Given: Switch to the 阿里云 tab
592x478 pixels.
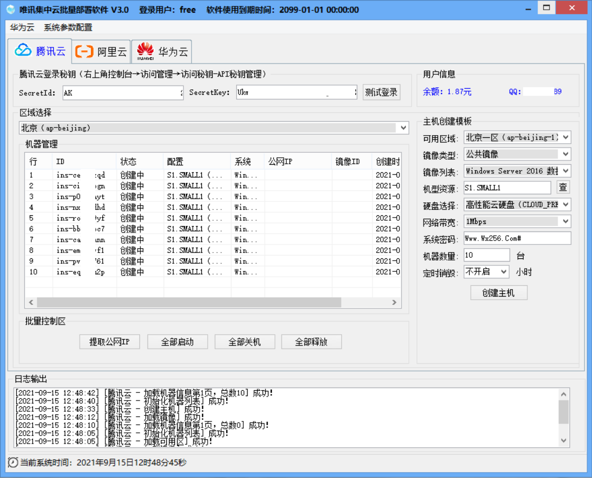Looking at the screenshot, I should [101, 52].
